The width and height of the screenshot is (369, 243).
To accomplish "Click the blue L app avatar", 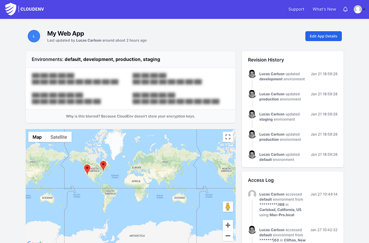I will [x=34, y=36].
